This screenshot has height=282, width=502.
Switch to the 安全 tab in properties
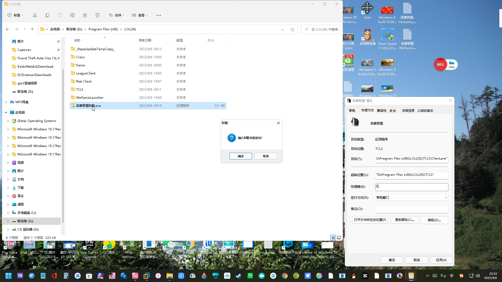click(393, 110)
